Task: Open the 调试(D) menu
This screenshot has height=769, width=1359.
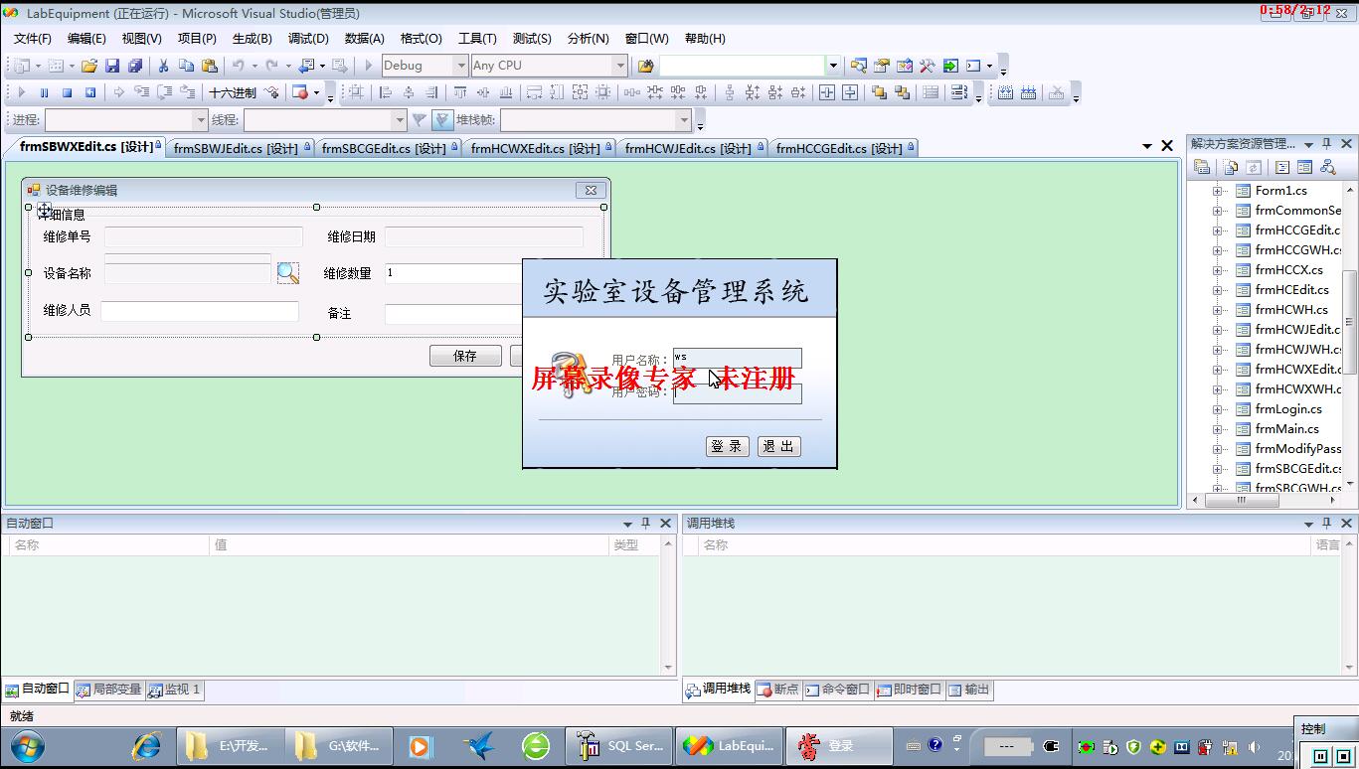Action: pyautogui.click(x=308, y=39)
